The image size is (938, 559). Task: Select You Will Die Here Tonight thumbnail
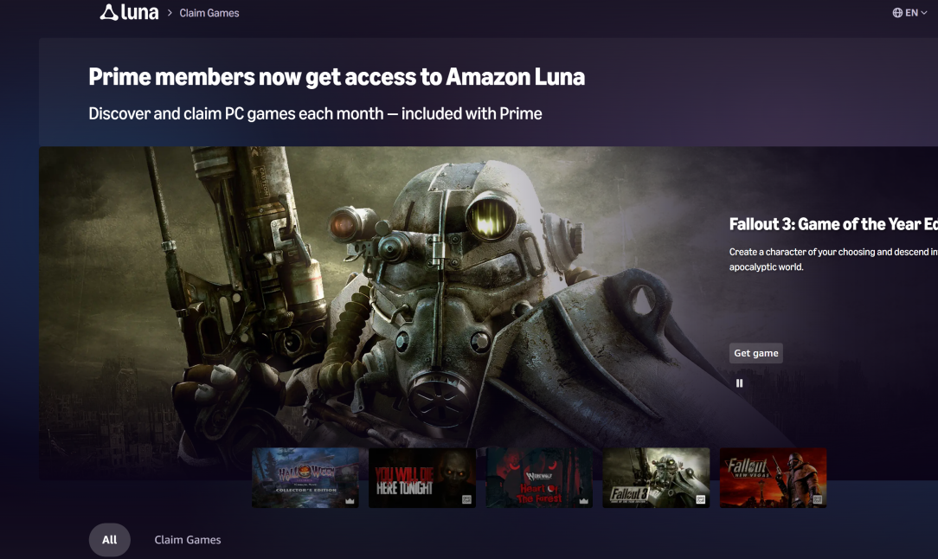[422, 478]
